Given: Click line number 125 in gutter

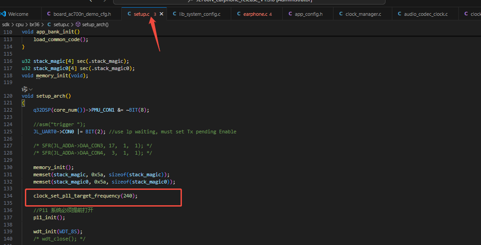Looking at the screenshot, I should [8, 132].
